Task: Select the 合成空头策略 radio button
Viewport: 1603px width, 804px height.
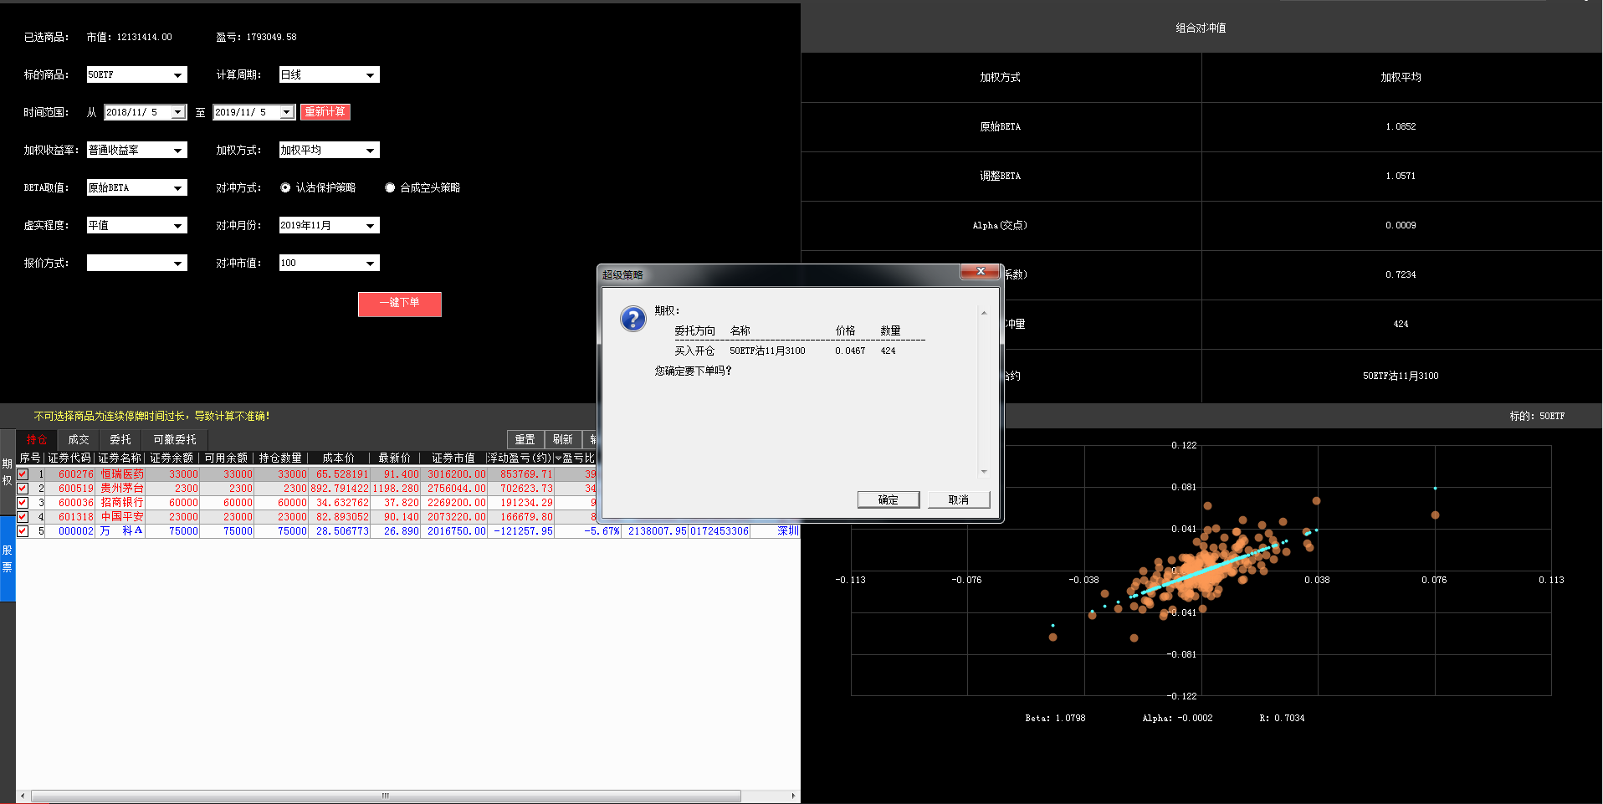Action: coord(390,188)
